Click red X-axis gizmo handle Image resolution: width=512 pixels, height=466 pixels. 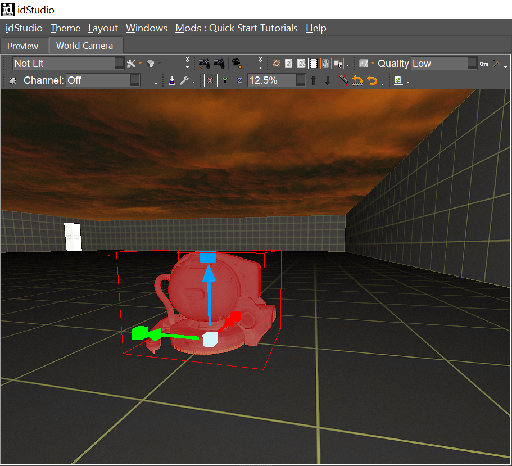[234, 318]
